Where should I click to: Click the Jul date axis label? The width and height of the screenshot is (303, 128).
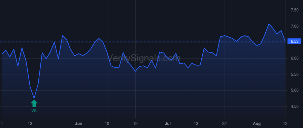pos(168,124)
